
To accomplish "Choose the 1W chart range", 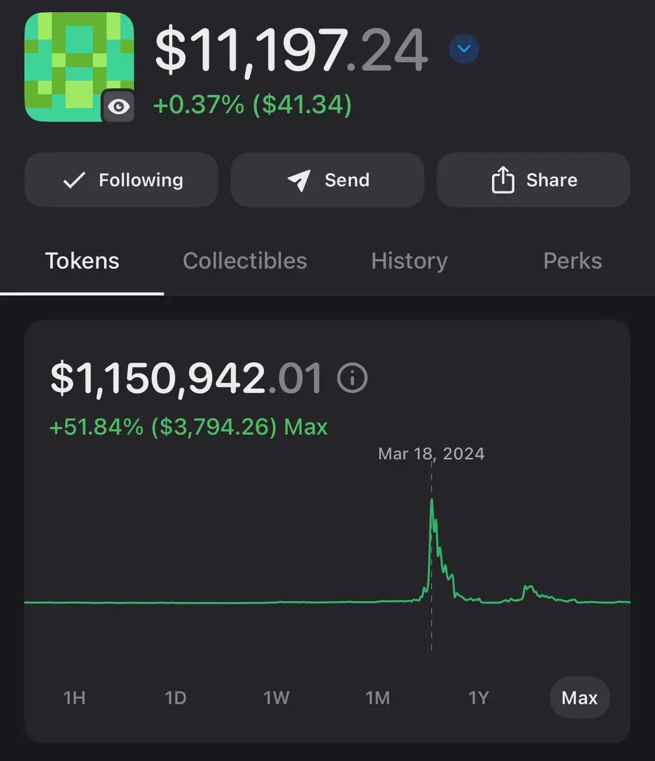I will point(276,698).
